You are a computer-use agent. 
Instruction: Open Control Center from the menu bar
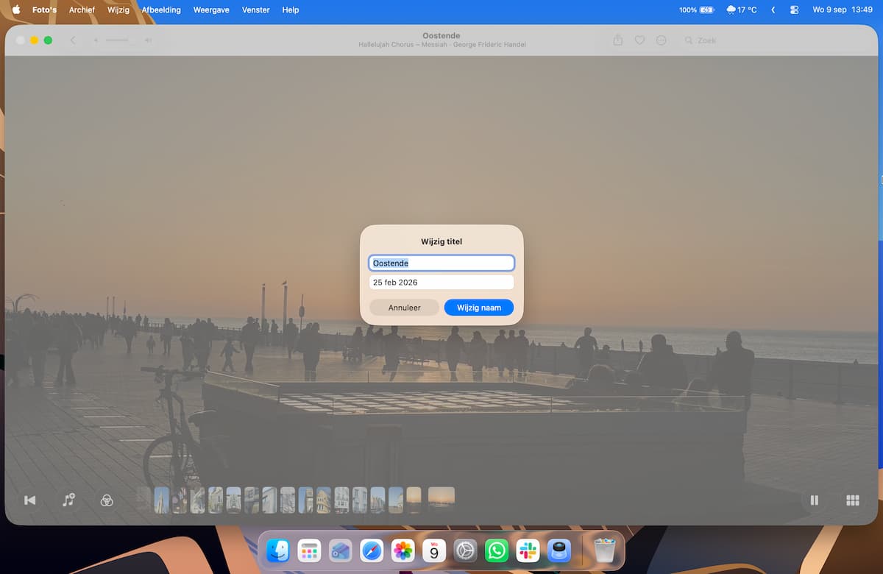794,10
